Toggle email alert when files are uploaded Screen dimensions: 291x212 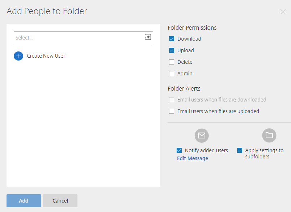click(x=172, y=111)
